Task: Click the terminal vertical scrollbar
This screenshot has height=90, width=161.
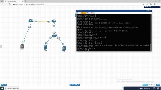Action: tap(151, 33)
